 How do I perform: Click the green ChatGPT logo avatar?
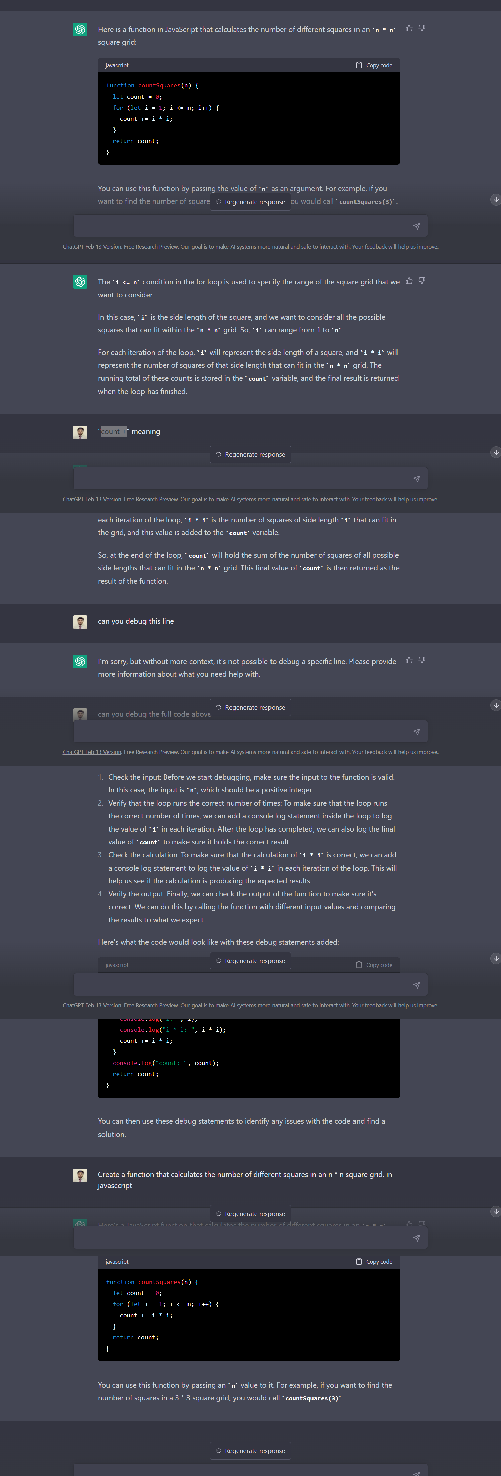click(x=80, y=29)
